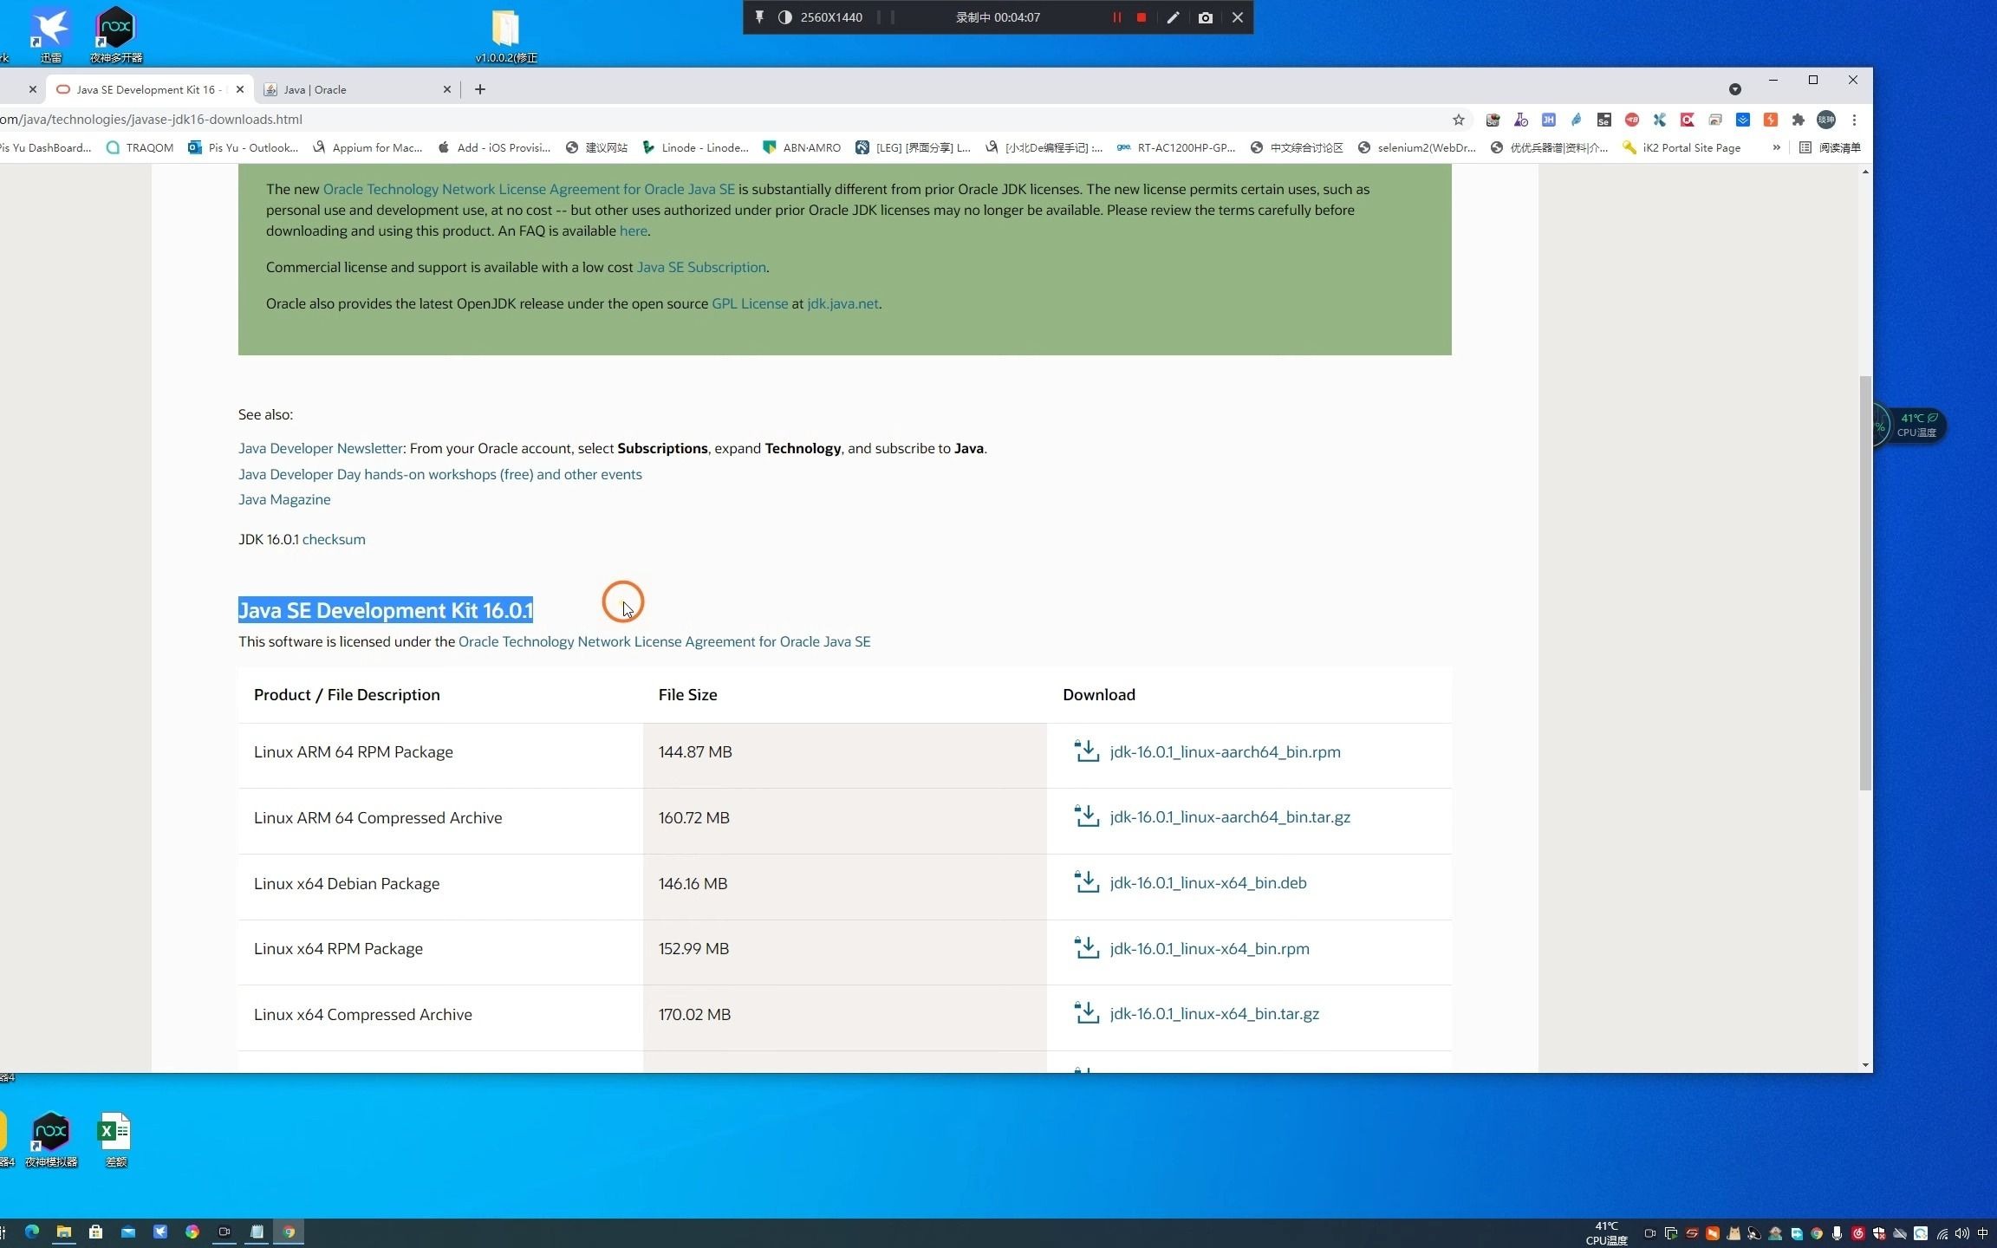Bookmark this page with star icon
This screenshot has height=1248, width=1997.
pos(1459,120)
